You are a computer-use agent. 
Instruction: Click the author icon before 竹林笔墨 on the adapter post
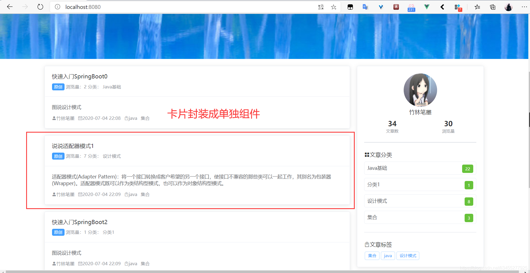[x=53, y=194]
